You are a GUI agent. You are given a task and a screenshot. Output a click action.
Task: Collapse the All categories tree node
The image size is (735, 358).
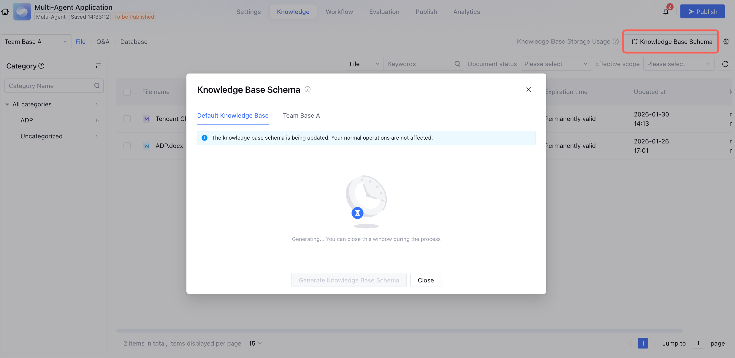tap(7, 104)
